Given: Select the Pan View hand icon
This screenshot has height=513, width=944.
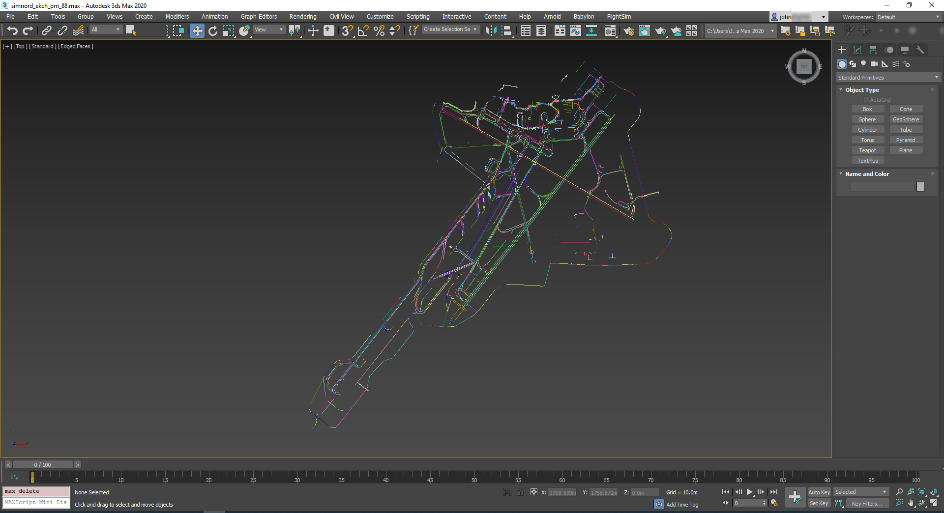Looking at the screenshot, I should click(x=911, y=503).
